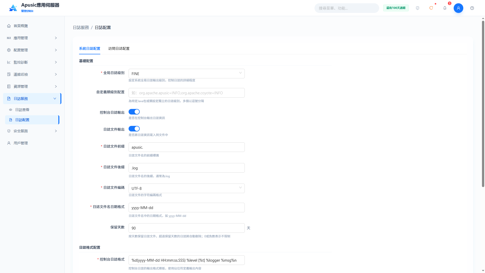Open the 日誌文件編碼 UTF-8 dropdown
The height and width of the screenshot is (273, 485).
coord(187,188)
